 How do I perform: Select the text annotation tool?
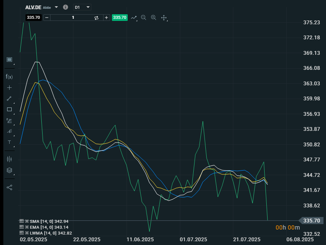[x=9, y=142]
